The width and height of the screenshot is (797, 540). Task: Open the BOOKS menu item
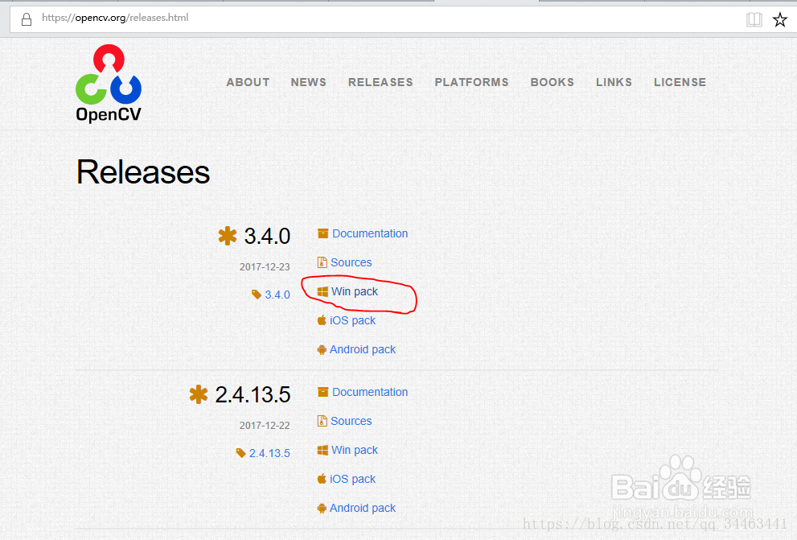click(553, 82)
